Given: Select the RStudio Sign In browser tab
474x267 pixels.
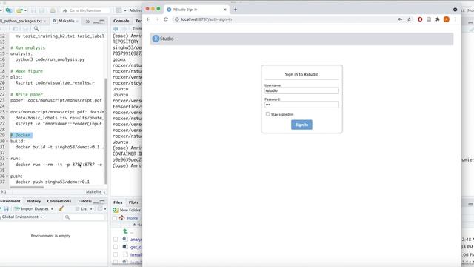Looking at the screenshot, I should pyautogui.click(x=196, y=10).
